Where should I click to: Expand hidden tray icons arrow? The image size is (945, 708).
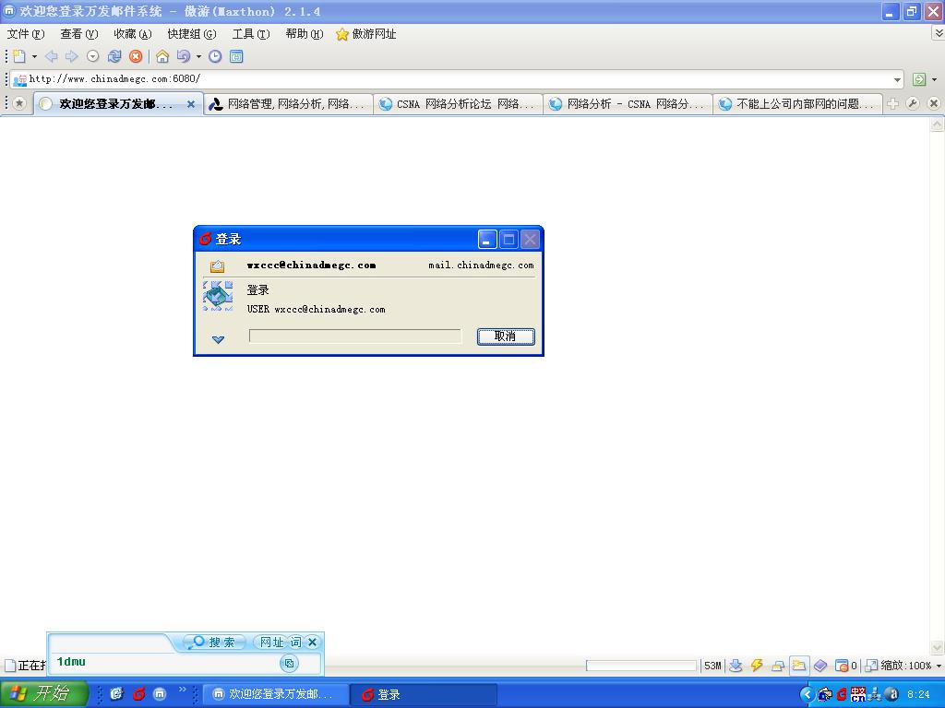[807, 695]
